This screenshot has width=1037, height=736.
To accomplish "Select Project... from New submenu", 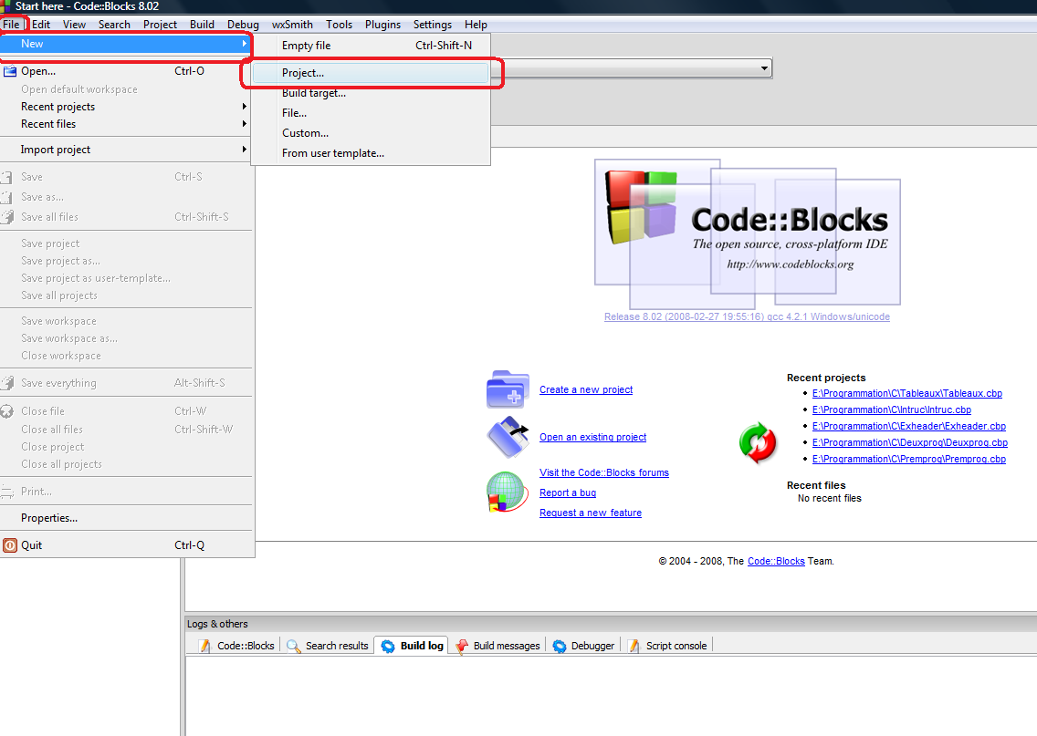I will 371,73.
